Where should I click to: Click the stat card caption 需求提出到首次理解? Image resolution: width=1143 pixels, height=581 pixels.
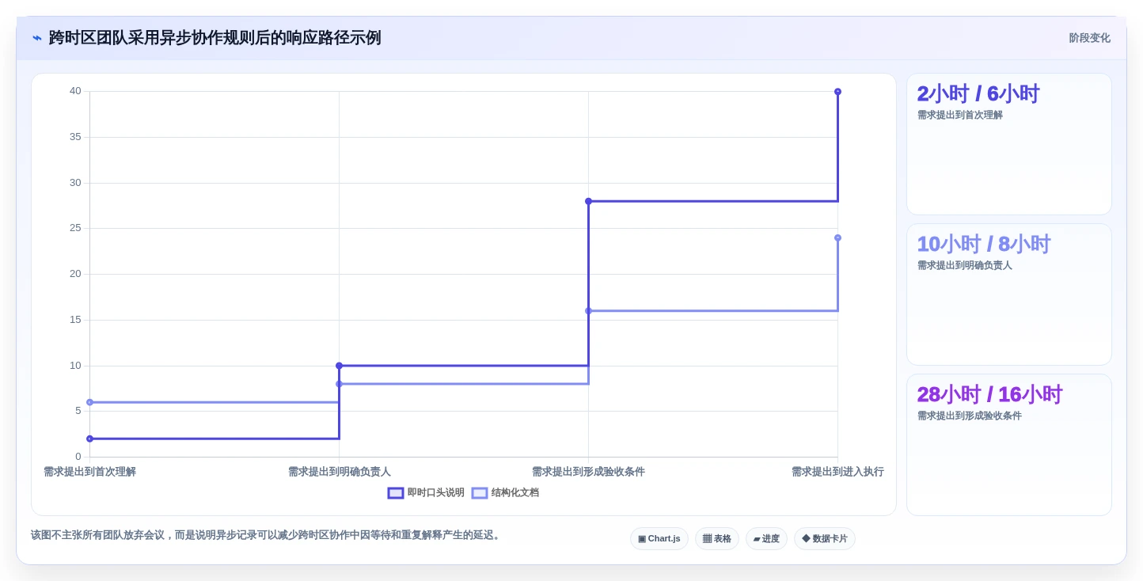[x=959, y=115]
